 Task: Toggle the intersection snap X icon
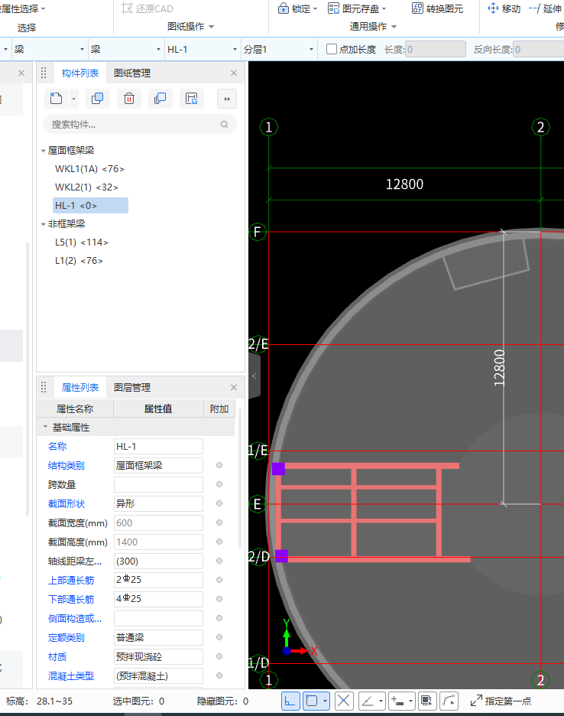344,701
